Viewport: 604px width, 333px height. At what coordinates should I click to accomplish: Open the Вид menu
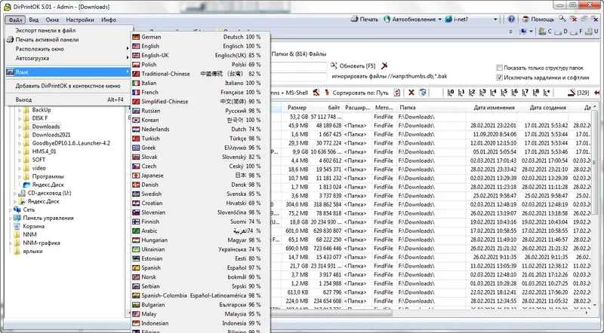pyautogui.click(x=34, y=20)
